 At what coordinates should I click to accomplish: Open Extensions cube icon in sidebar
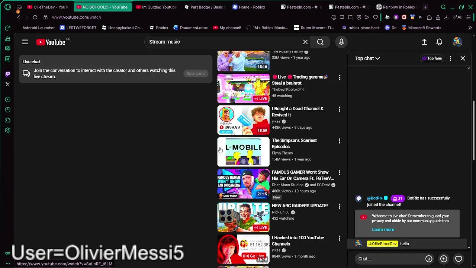point(8,120)
